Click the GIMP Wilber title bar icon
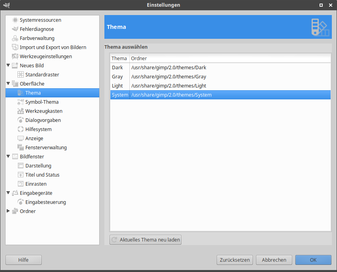The image size is (337, 272). click(6, 5)
